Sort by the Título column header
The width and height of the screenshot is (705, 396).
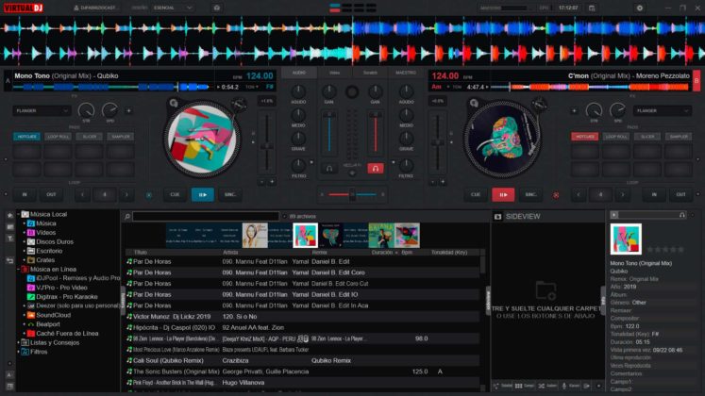click(141, 253)
